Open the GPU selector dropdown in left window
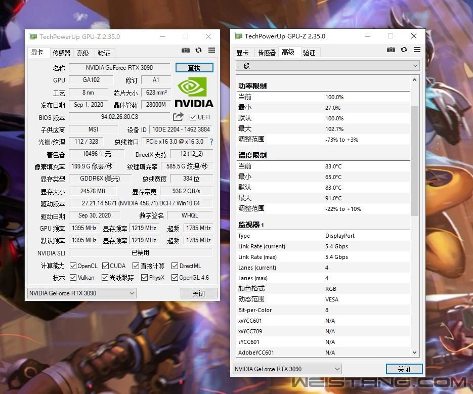Viewport: 473px width, 394px height. click(81, 293)
